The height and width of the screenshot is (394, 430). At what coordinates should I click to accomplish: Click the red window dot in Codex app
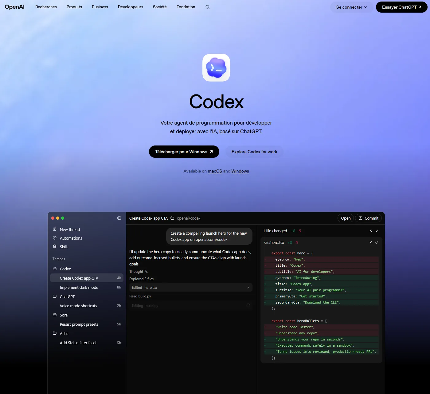coord(53,218)
